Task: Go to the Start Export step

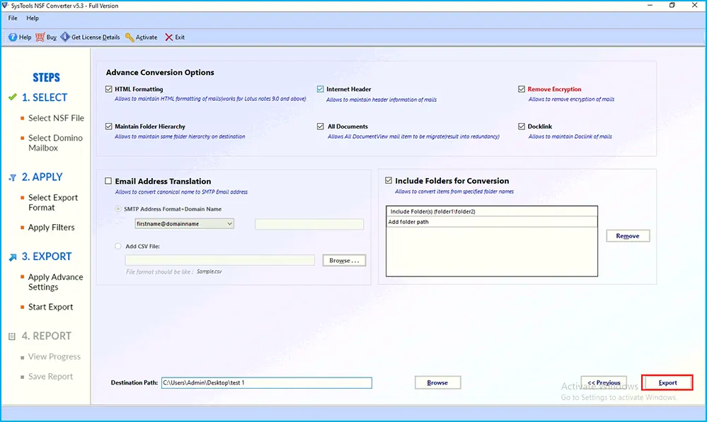Action: tap(50, 307)
